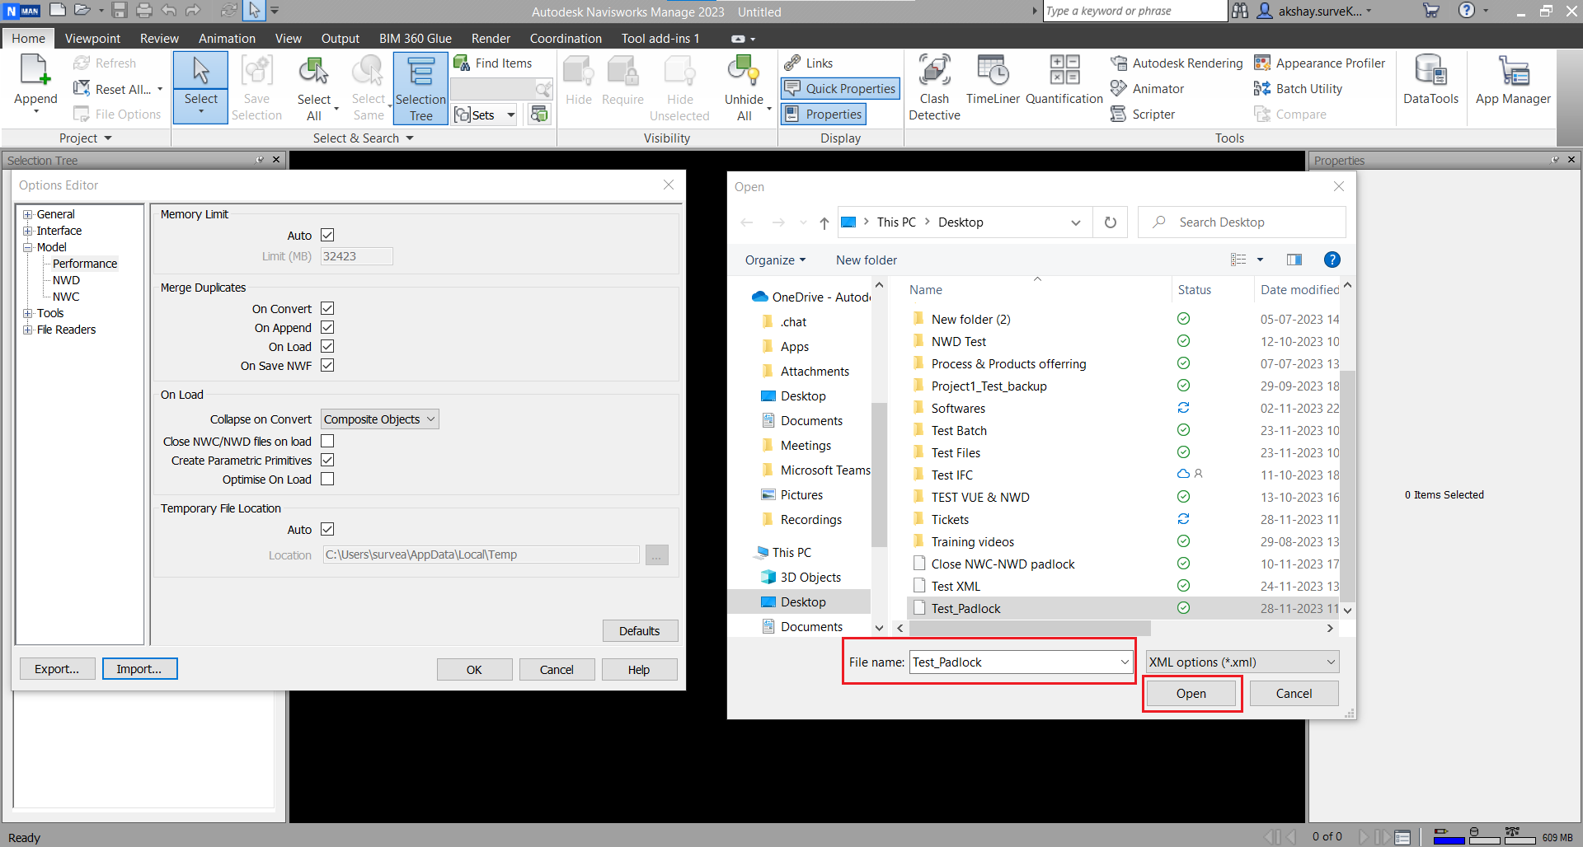Toggle the Properties window button
The image size is (1583, 847).
point(823,114)
